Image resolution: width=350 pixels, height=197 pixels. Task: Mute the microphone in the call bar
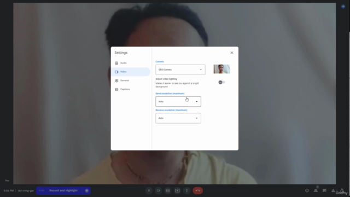149,190
